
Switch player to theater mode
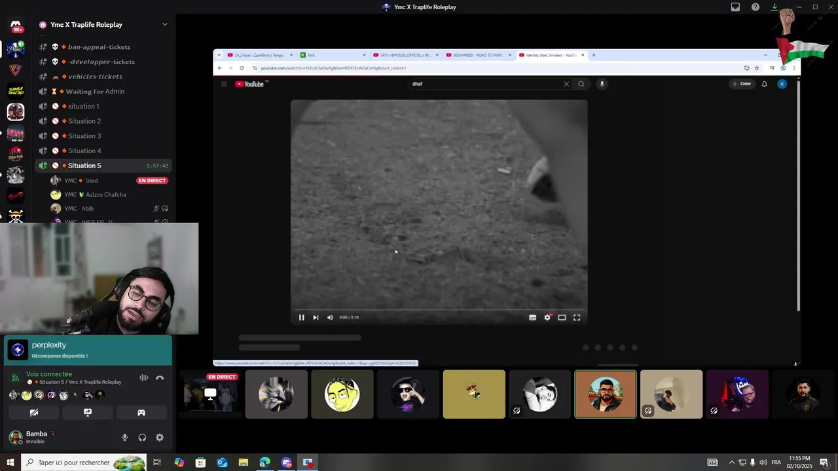tap(562, 317)
